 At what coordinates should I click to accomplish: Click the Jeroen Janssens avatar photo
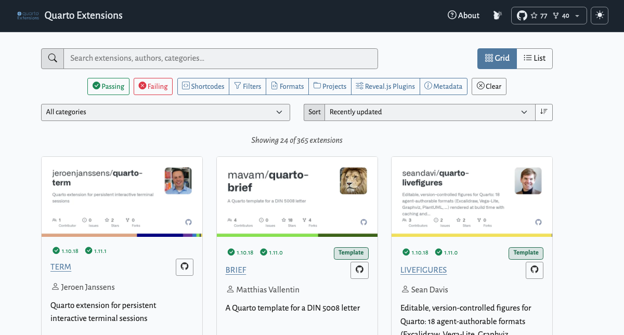click(178, 181)
